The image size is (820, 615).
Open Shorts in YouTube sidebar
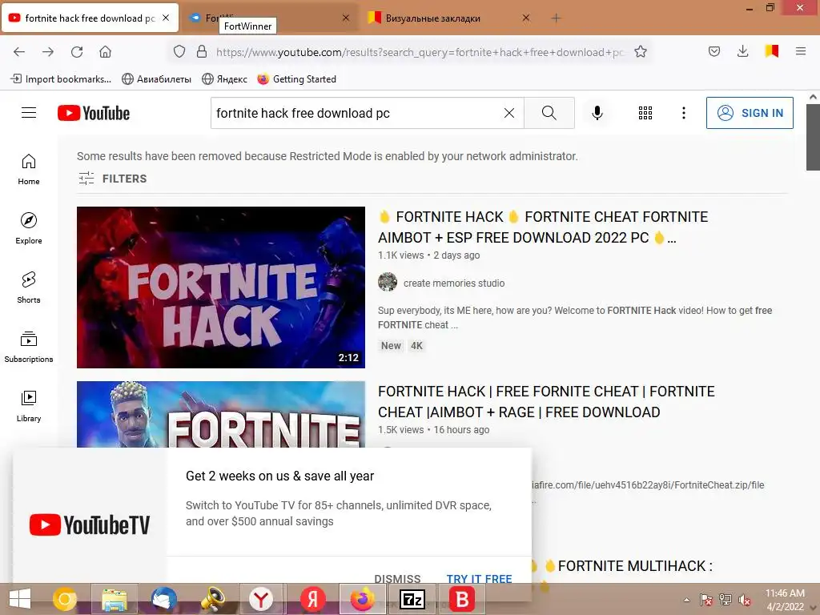[29, 287]
